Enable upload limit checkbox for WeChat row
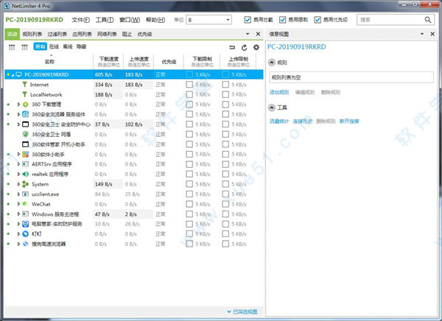 click(x=225, y=204)
